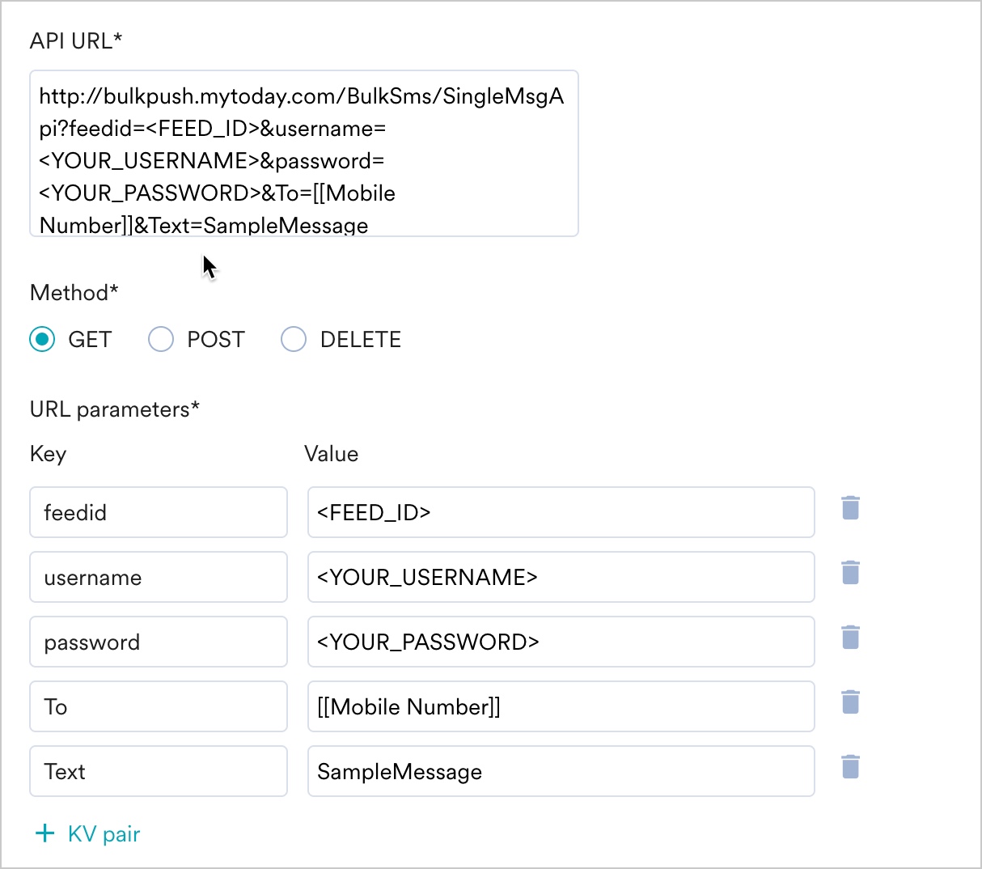Edit the <FEED_ID> value field
This screenshot has height=869, width=982.
[561, 512]
